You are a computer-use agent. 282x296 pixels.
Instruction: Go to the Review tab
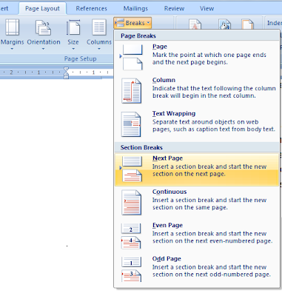tap(174, 8)
